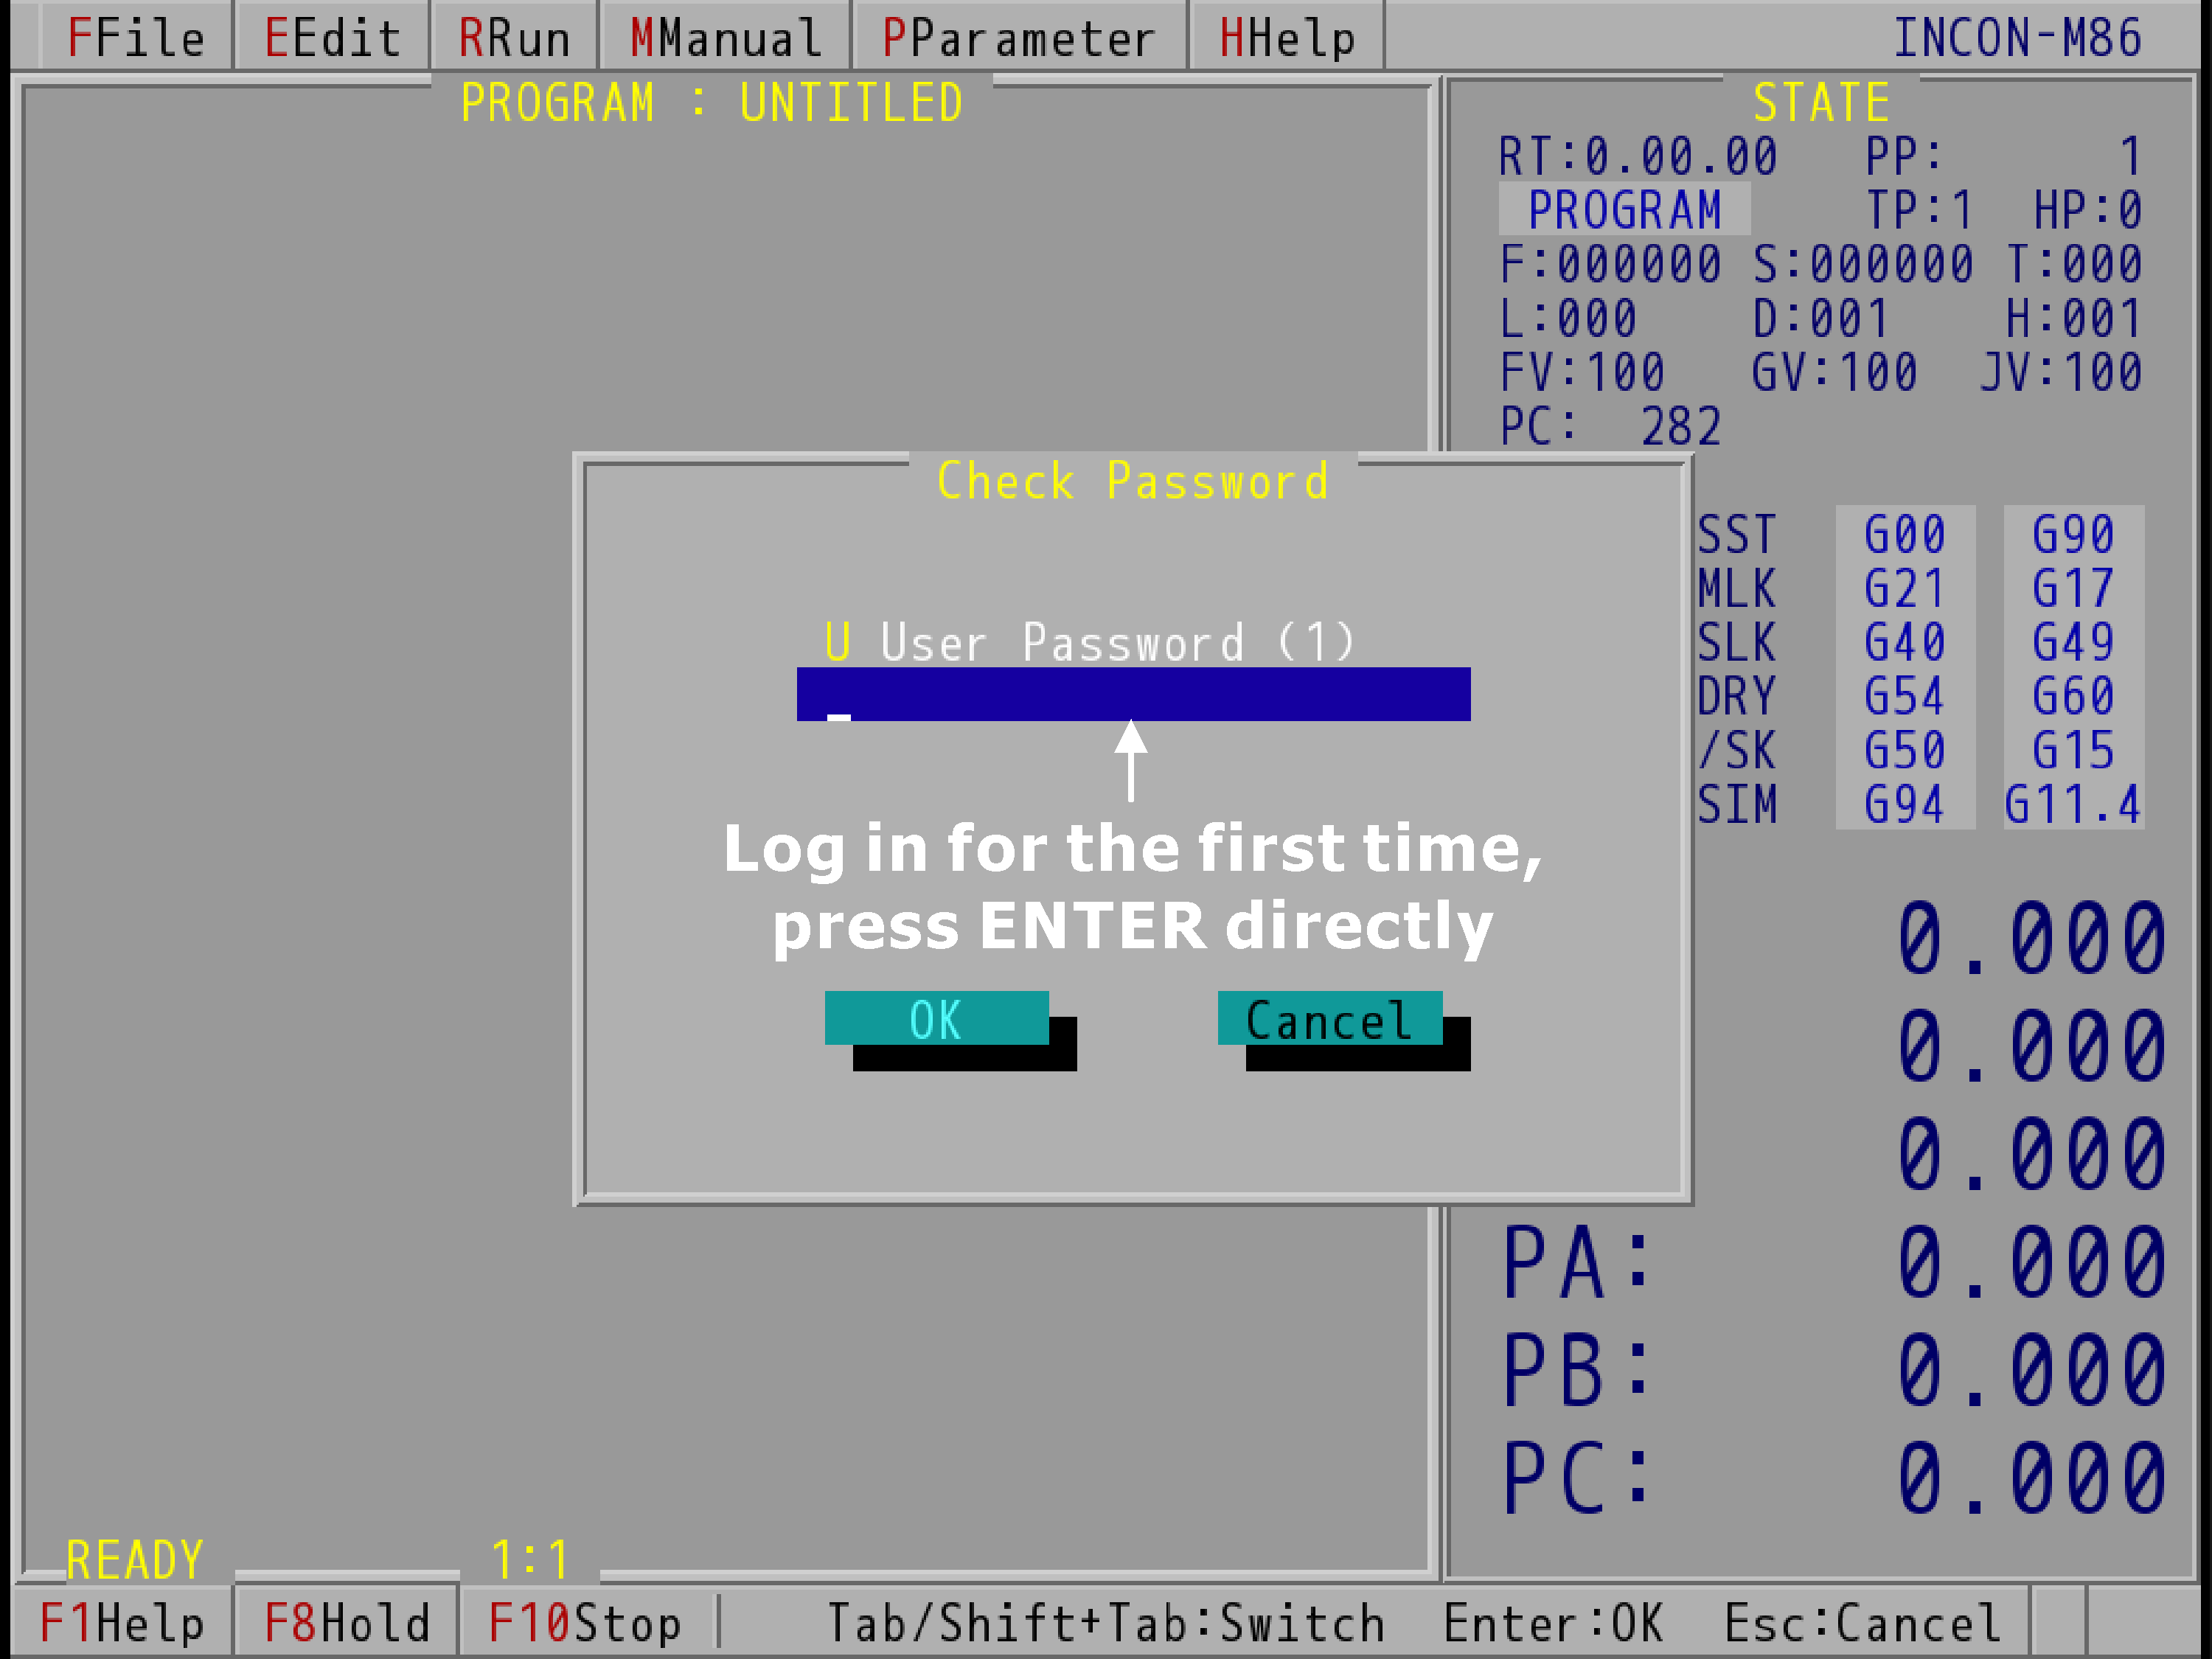Click the TP:1 value
Image resolution: width=2212 pixels, height=1659 pixels.
coord(1919,210)
